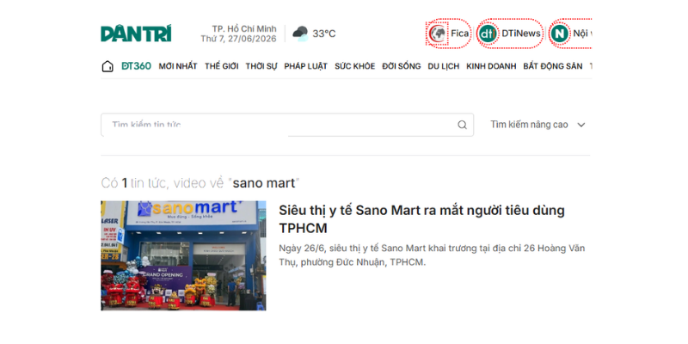The width and height of the screenshot is (688, 344).
Task: Check the cloudy weather icon
Action: coord(300,34)
